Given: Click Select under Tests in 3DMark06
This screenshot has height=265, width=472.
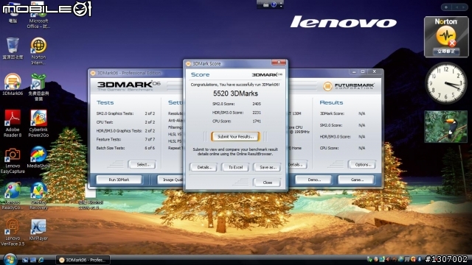Looking at the screenshot, I should tap(142, 165).
